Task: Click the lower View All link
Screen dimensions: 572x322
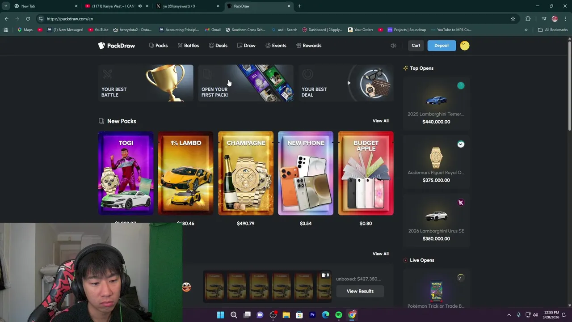Action: [x=381, y=254]
